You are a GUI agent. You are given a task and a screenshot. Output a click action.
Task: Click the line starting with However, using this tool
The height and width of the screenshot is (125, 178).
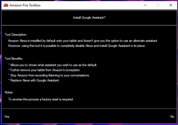tap(77, 46)
